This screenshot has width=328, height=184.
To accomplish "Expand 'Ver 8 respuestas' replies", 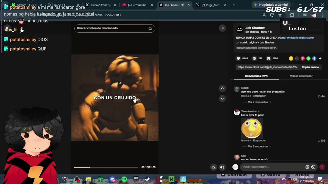I will (259, 147).
